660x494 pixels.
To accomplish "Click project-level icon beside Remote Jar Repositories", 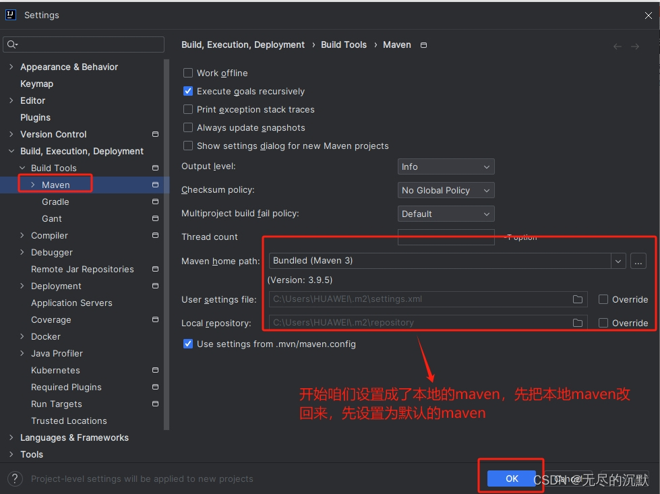I will point(155,269).
